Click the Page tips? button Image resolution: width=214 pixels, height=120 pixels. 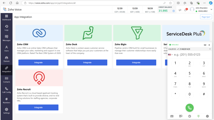click(206, 17)
